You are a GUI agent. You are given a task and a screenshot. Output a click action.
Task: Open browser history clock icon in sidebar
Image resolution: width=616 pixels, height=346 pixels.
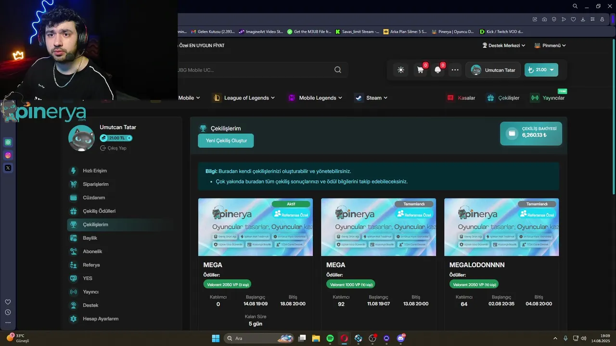coord(8,312)
